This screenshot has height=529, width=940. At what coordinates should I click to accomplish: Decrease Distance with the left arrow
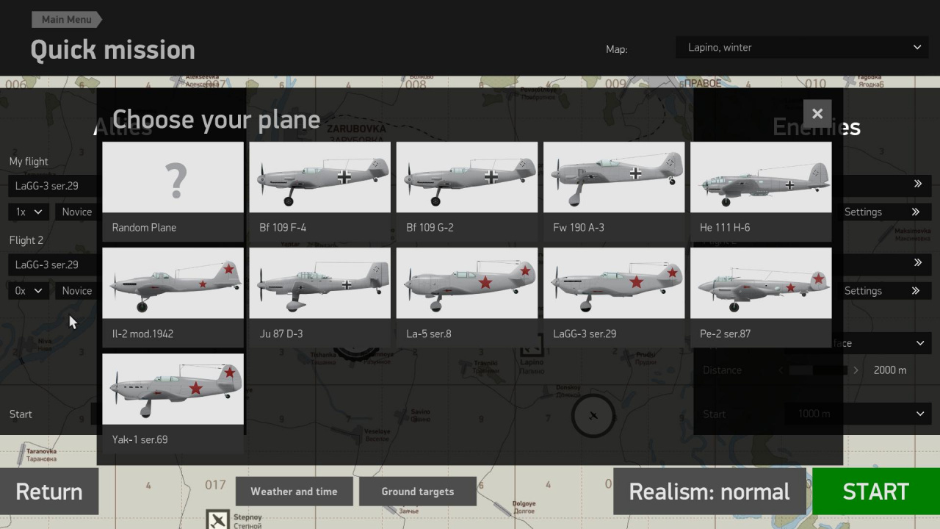(781, 370)
